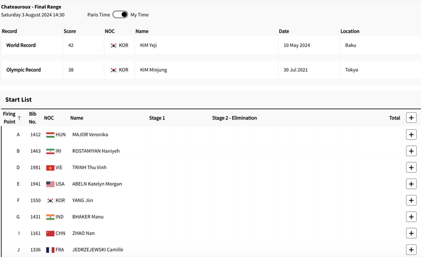Image resolution: width=421 pixels, height=257 pixels.
Task: Expand BHAKER Manu's row details
Action: [411, 217]
